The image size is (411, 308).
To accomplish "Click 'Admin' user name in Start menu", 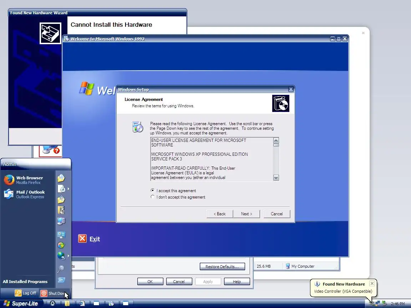I will [10, 164].
